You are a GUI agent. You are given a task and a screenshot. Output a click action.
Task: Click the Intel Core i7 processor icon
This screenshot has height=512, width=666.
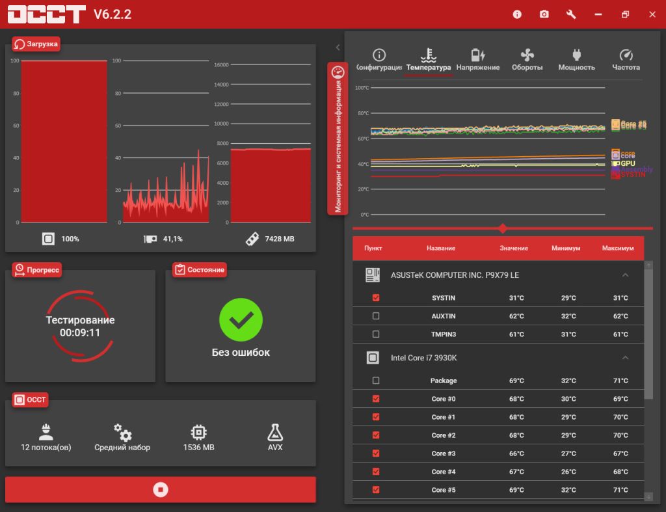[x=373, y=358]
